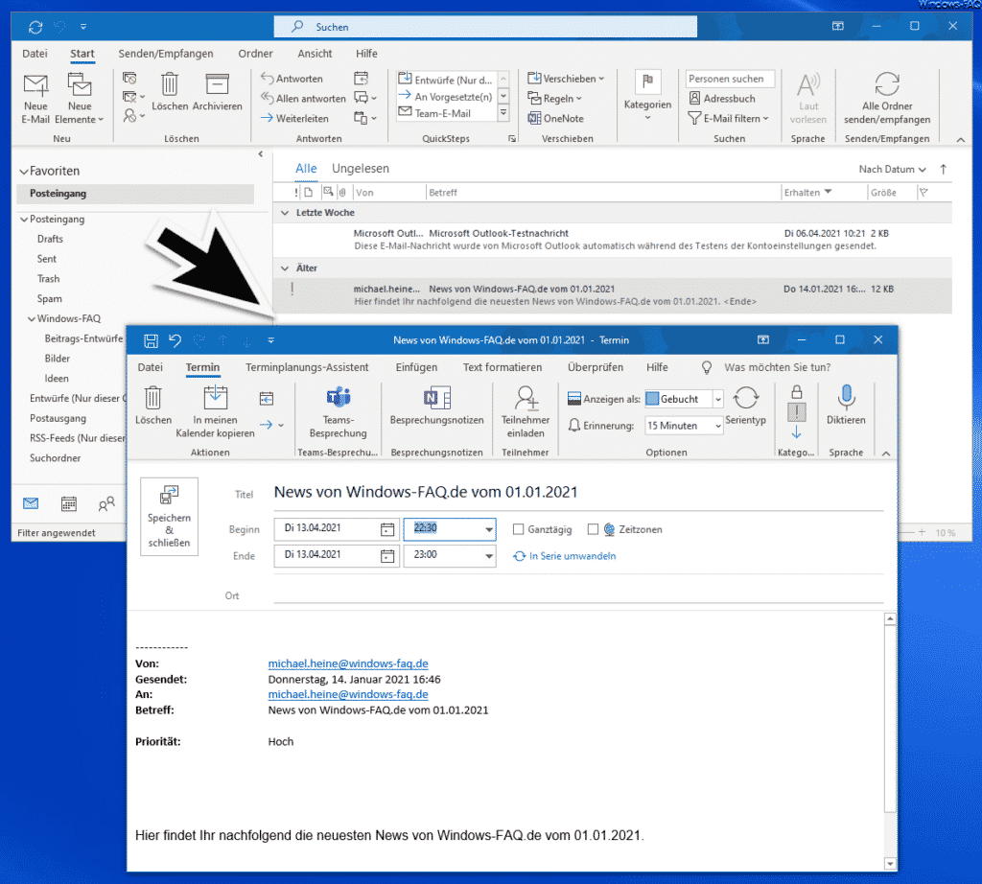The image size is (982, 884).
Task: Click Personen suchen field
Action: [730, 79]
